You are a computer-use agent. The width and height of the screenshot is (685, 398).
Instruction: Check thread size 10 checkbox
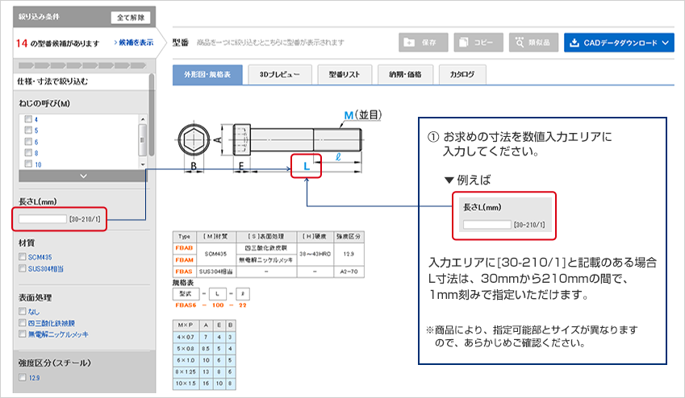[x=28, y=164]
